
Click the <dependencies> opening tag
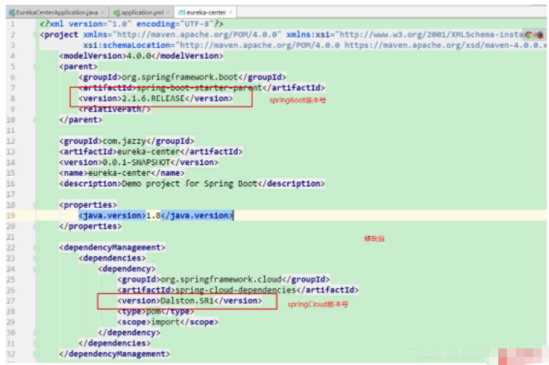tap(112, 258)
